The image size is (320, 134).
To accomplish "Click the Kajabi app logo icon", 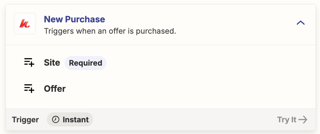I will (25, 24).
